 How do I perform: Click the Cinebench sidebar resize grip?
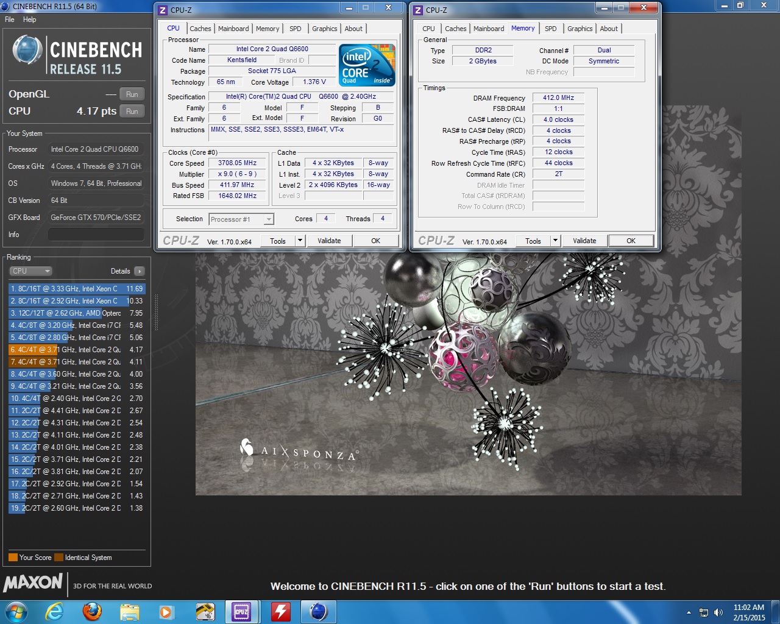click(156, 313)
